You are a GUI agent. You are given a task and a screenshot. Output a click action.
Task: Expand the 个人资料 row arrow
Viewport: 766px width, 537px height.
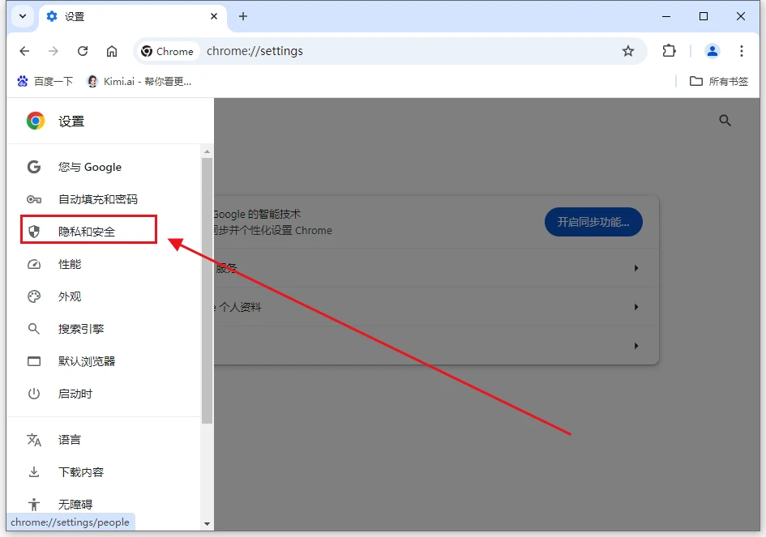coord(636,307)
